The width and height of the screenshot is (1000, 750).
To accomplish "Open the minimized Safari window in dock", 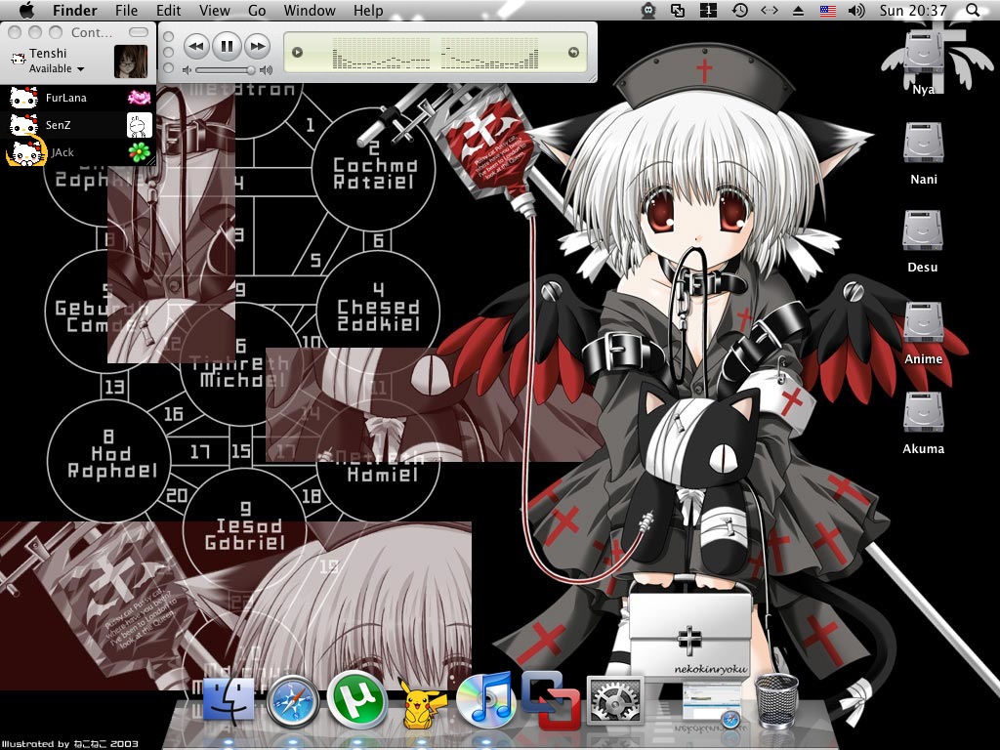I will tap(711, 704).
